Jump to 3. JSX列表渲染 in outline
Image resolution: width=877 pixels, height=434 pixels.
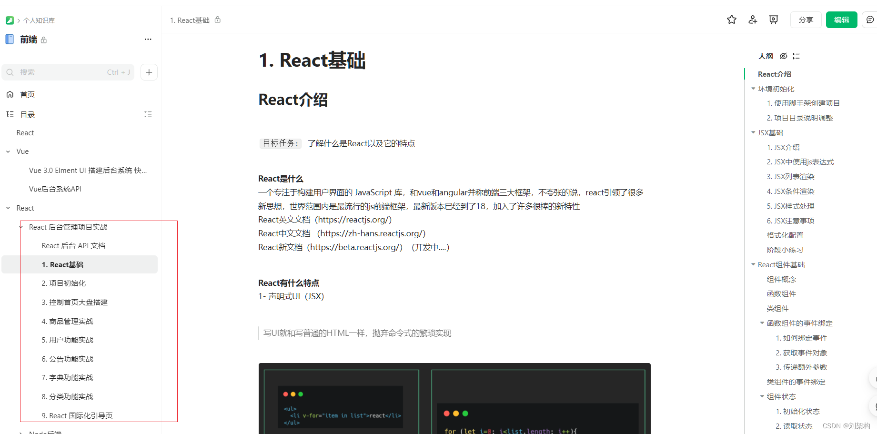click(790, 177)
